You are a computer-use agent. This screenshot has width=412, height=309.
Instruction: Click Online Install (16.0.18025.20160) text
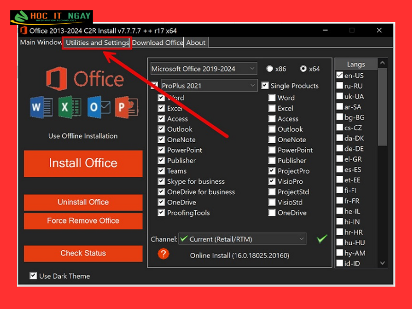239,255
